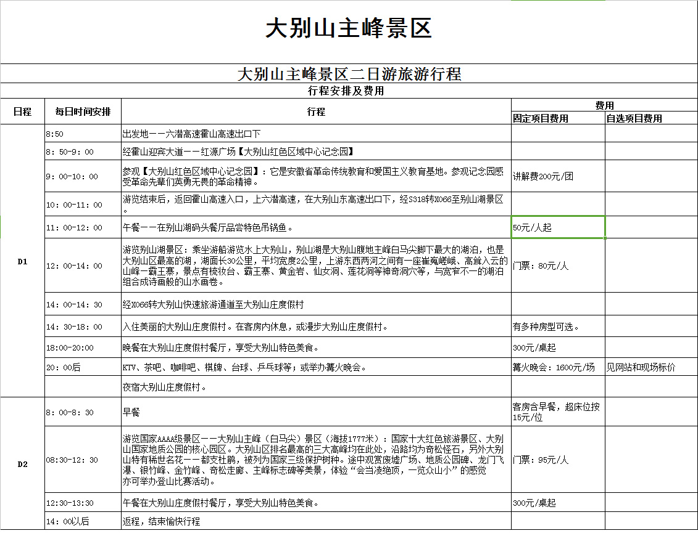Click time cell 9: 00-10: 00
The width and height of the screenshot is (698, 536).
click(83, 176)
